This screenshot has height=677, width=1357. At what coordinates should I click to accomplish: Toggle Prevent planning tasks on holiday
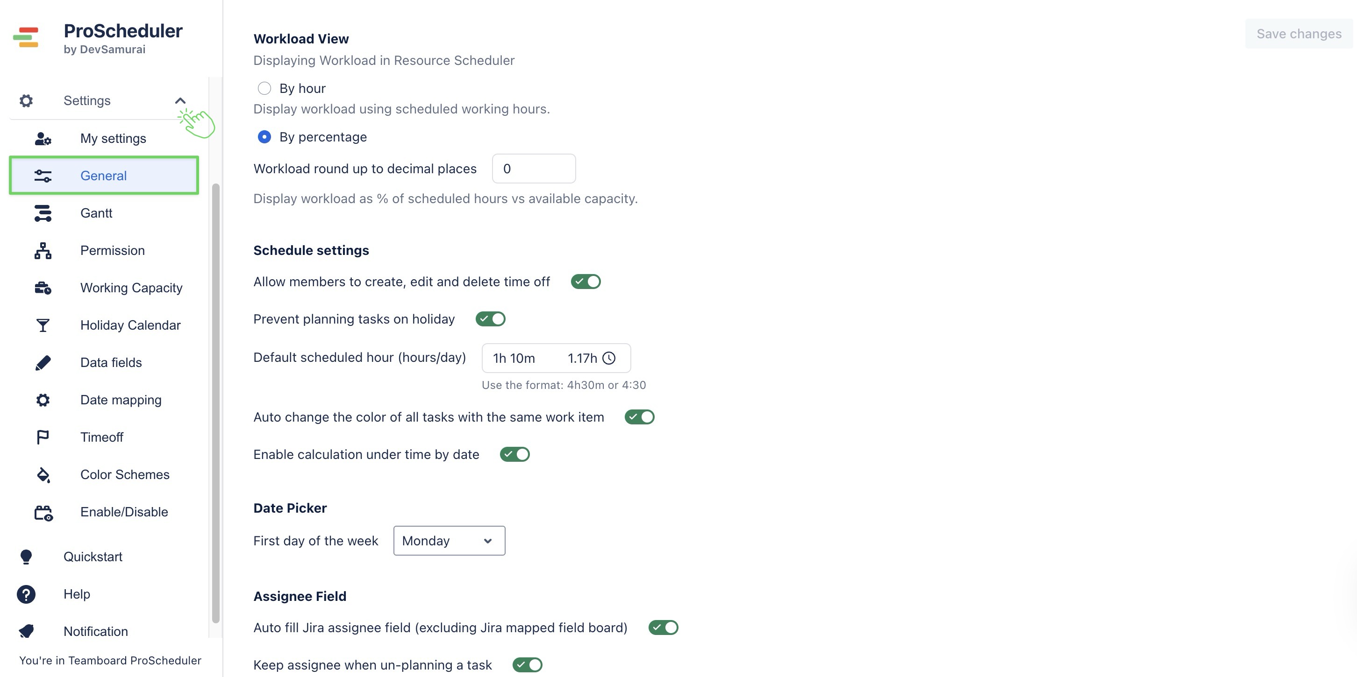pyautogui.click(x=490, y=319)
